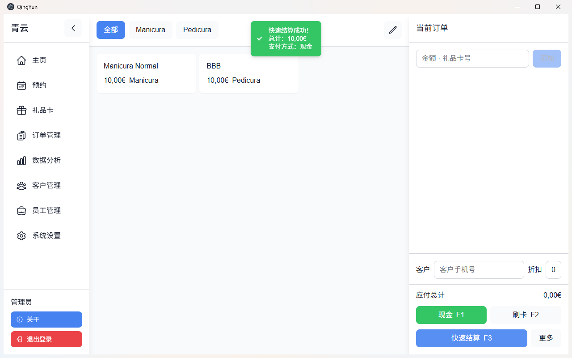572x358 pixels.
Task: Click the info icon on 关于 button
Action: tap(20, 320)
